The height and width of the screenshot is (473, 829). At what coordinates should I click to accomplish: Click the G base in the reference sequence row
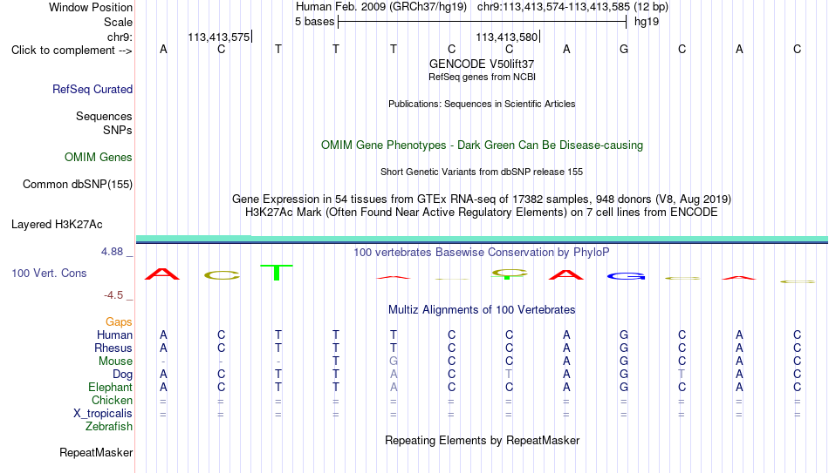click(624, 49)
